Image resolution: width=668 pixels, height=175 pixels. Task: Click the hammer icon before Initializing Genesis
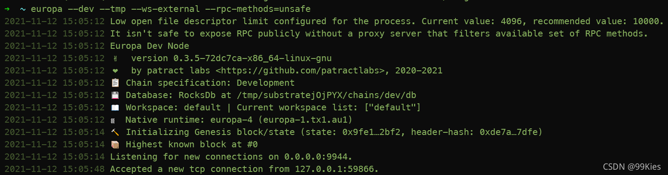pyautogui.click(x=116, y=132)
